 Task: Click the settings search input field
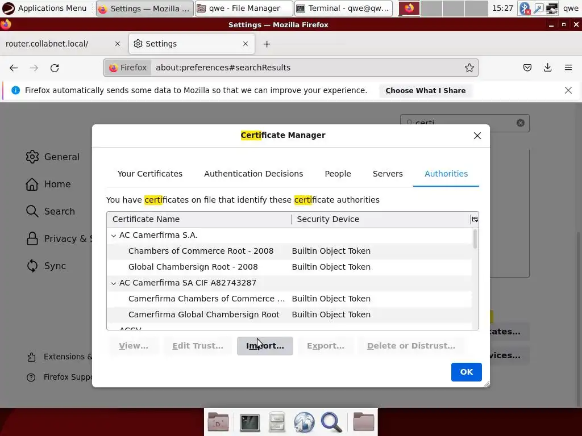pos(465,123)
